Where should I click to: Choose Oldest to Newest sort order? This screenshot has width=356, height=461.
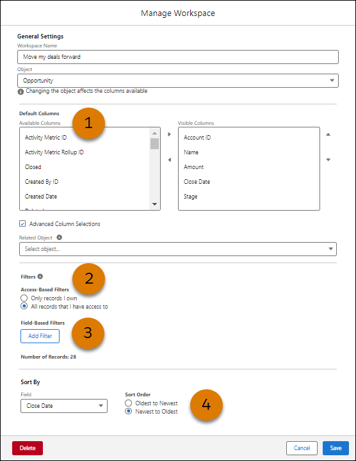(129, 403)
